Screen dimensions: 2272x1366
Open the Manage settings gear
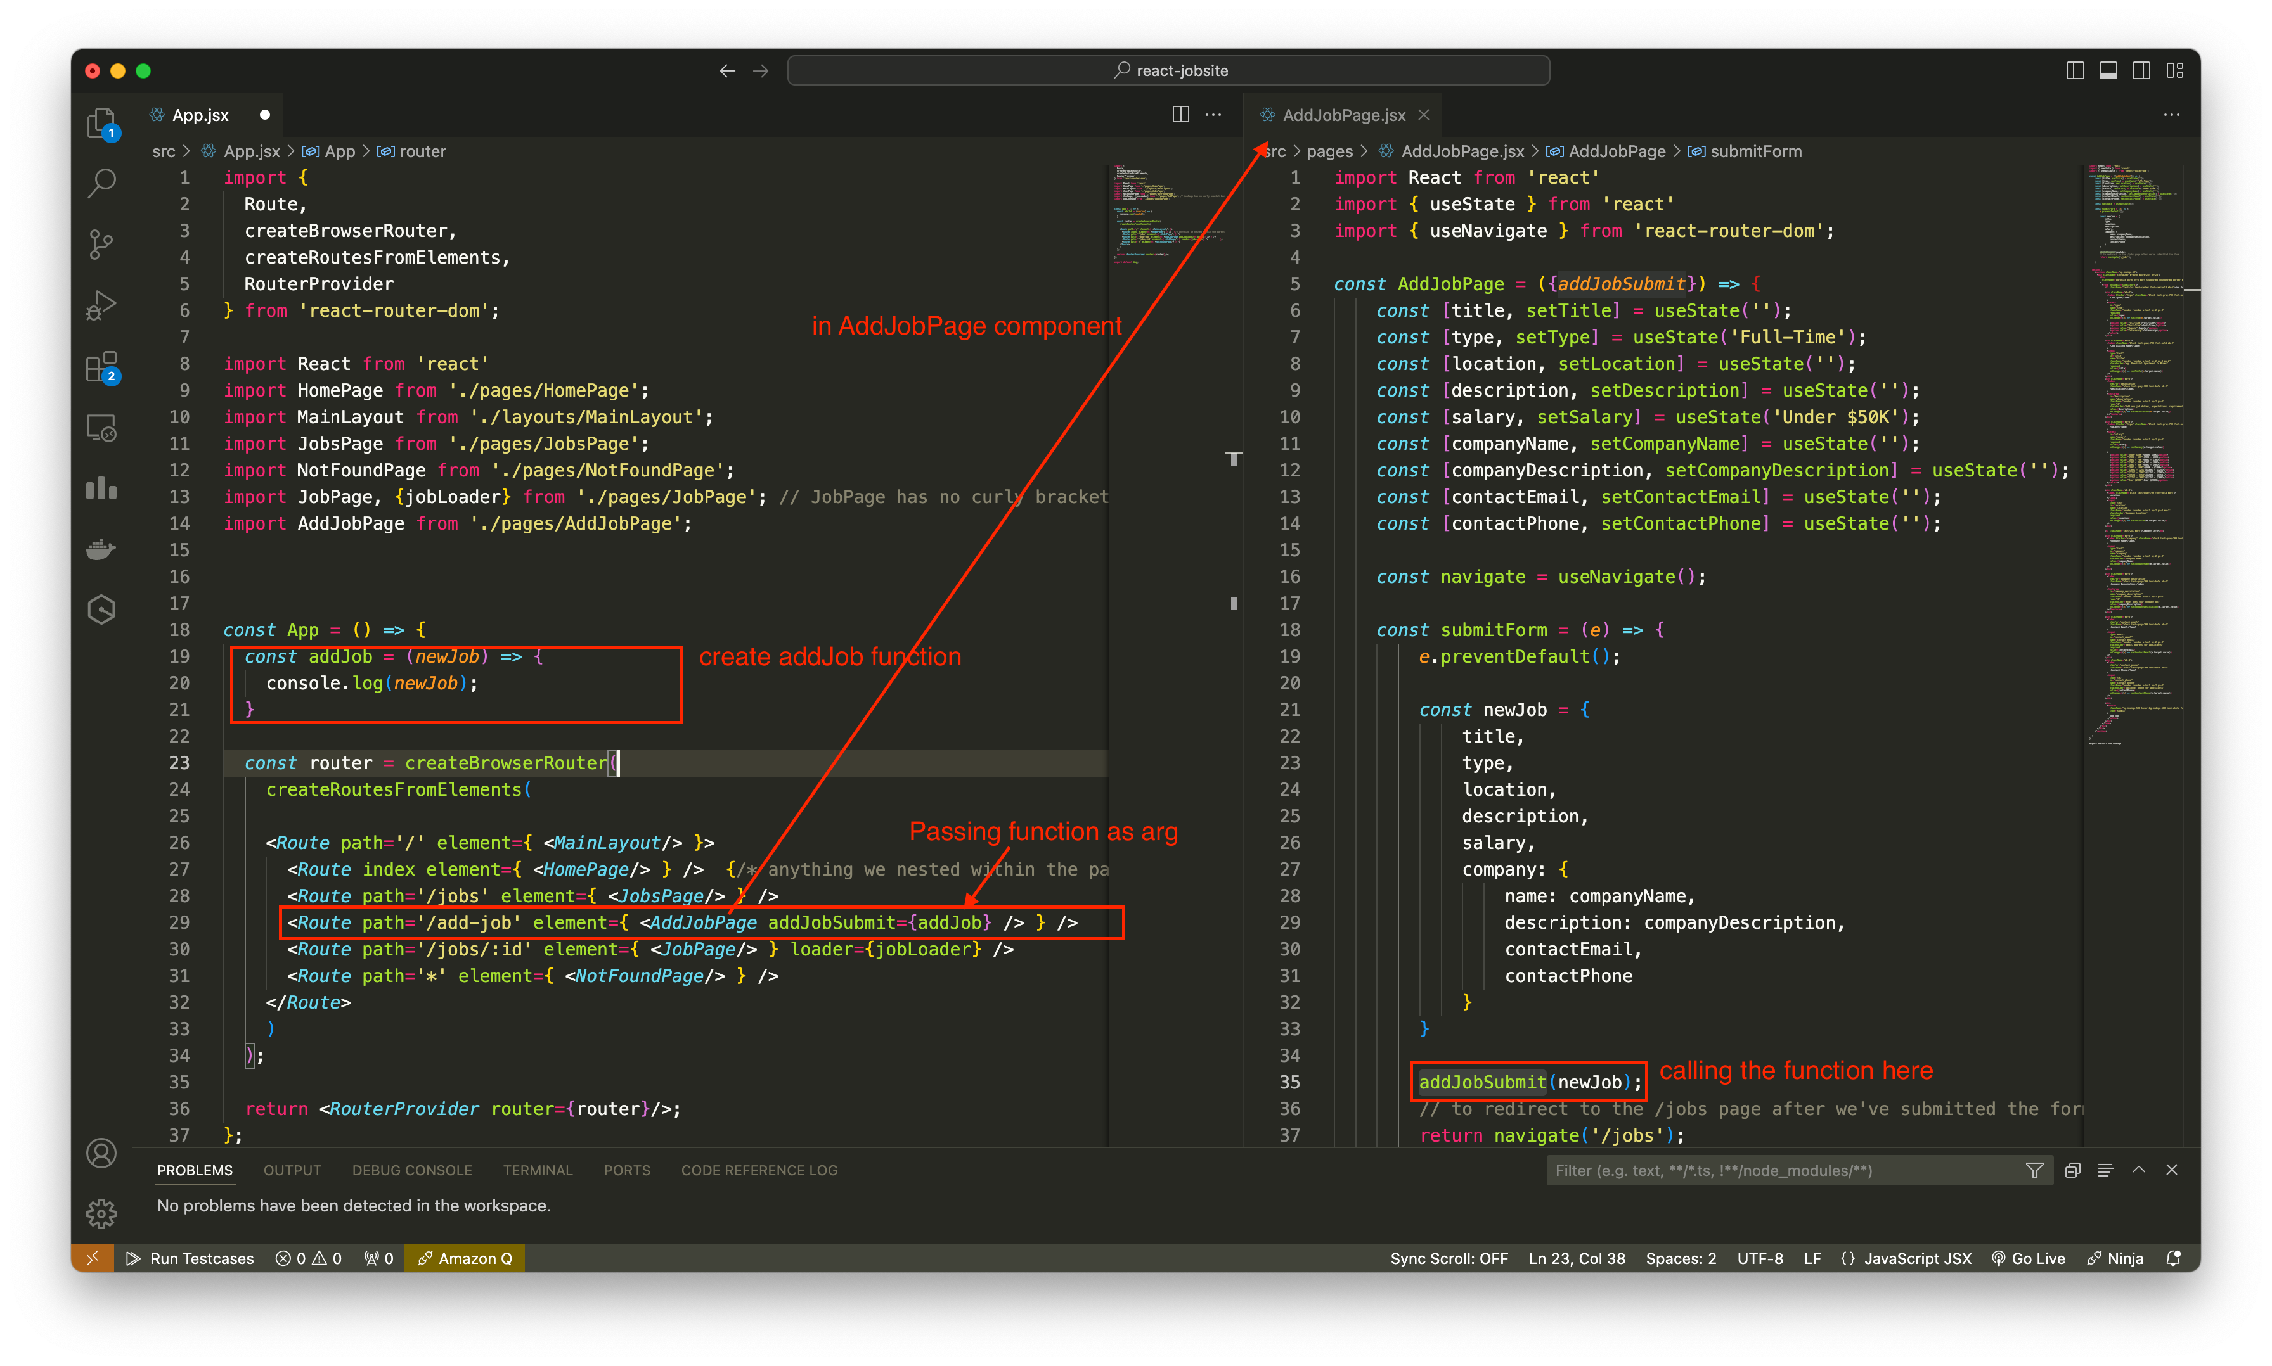click(101, 1213)
